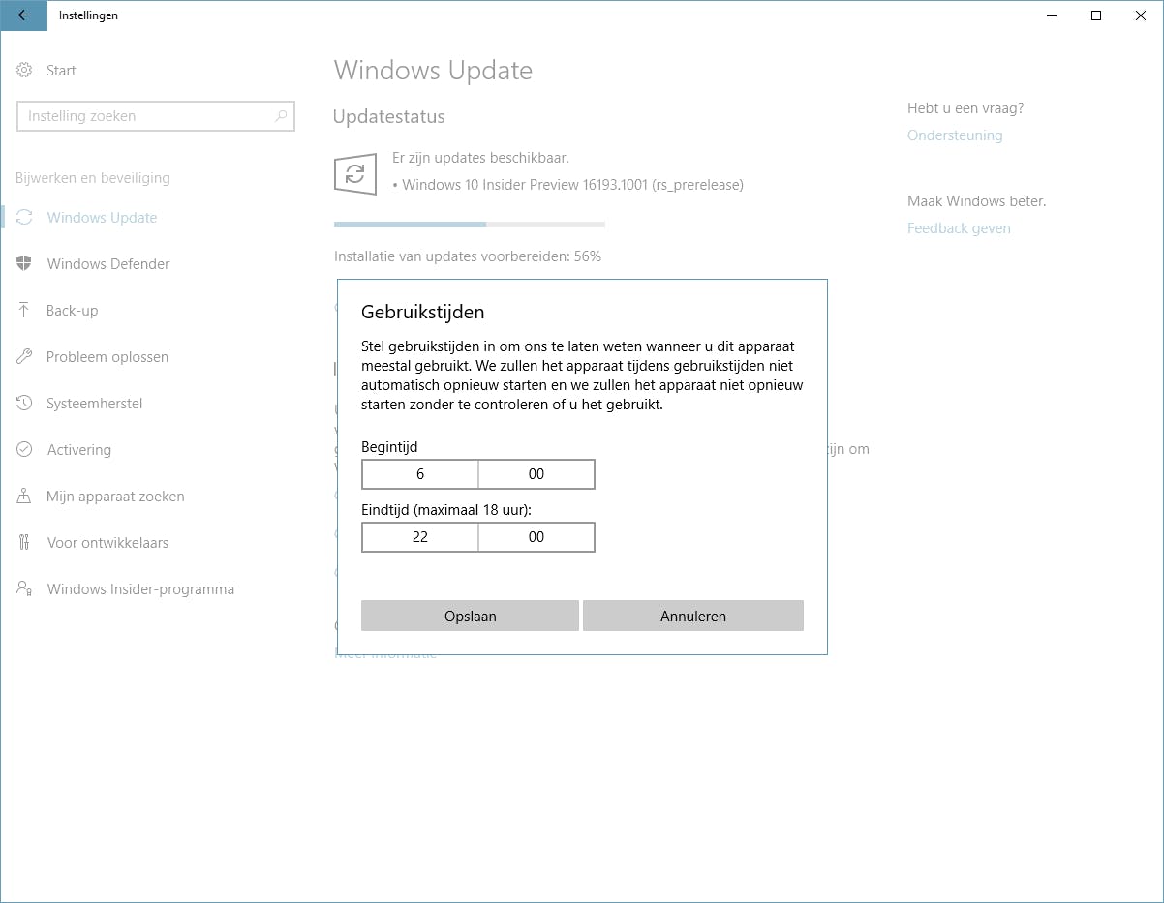Screen dimensions: 1164x903
Task: Open the Ondersteuning link
Action: coord(955,135)
